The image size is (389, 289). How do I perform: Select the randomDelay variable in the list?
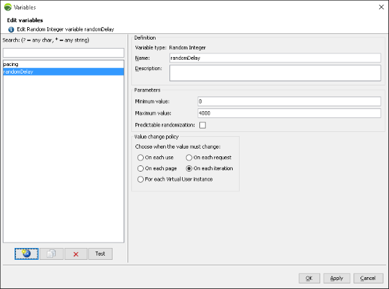[x=63, y=72]
